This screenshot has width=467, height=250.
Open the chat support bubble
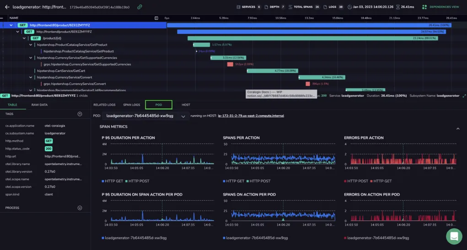(454, 236)
